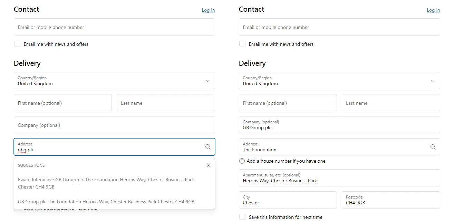Screen dimensions: 454x224
Task: Expand the right Country/Region dropdown
Action: [x=339, y=81]
